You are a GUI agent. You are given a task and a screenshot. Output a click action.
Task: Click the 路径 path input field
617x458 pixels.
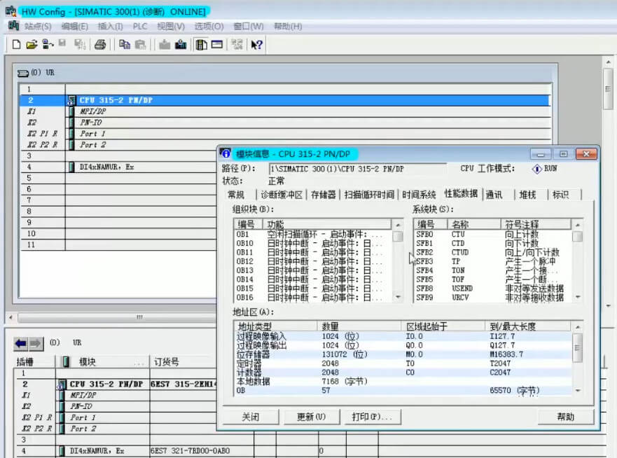pyautogui.click(x=357, y=169)
